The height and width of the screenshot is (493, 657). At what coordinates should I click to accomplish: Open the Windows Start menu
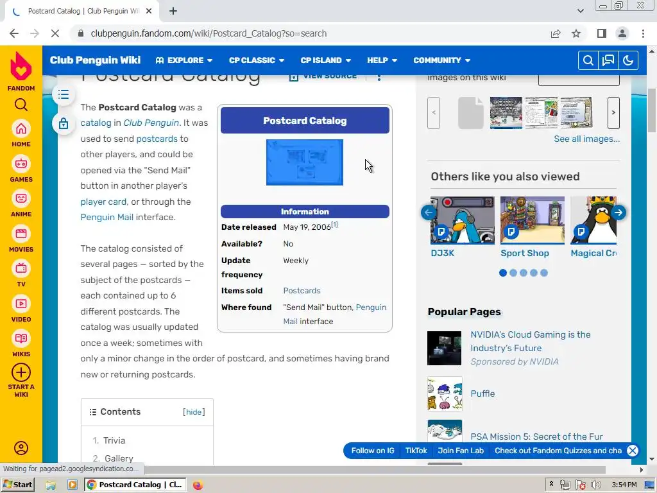[x=17, y=485]
